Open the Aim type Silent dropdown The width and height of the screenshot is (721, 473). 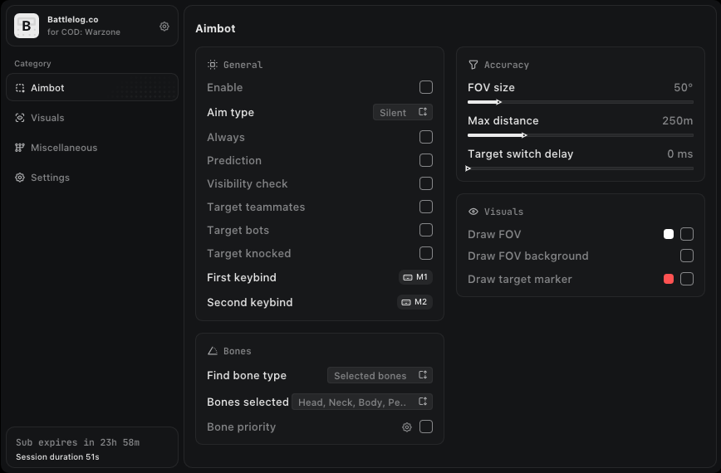coord(403,112)
